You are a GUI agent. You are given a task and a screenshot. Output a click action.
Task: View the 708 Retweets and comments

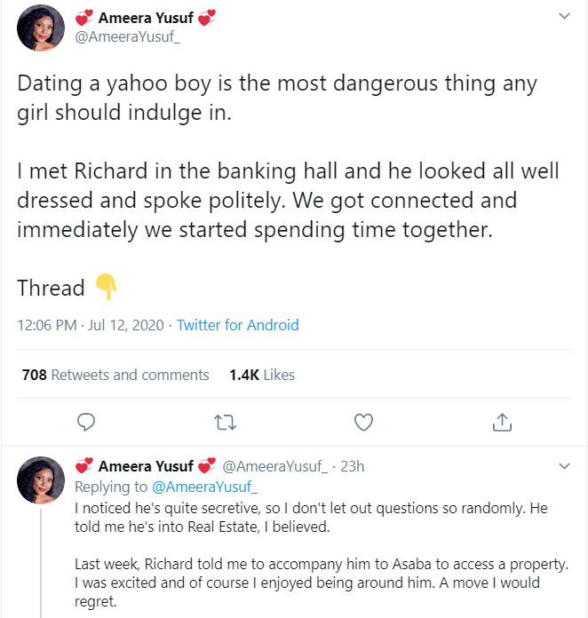click(x=115, y=375)
